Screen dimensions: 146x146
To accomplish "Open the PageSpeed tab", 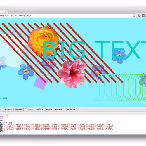I will pyautogui.click(x=70, y=109).
